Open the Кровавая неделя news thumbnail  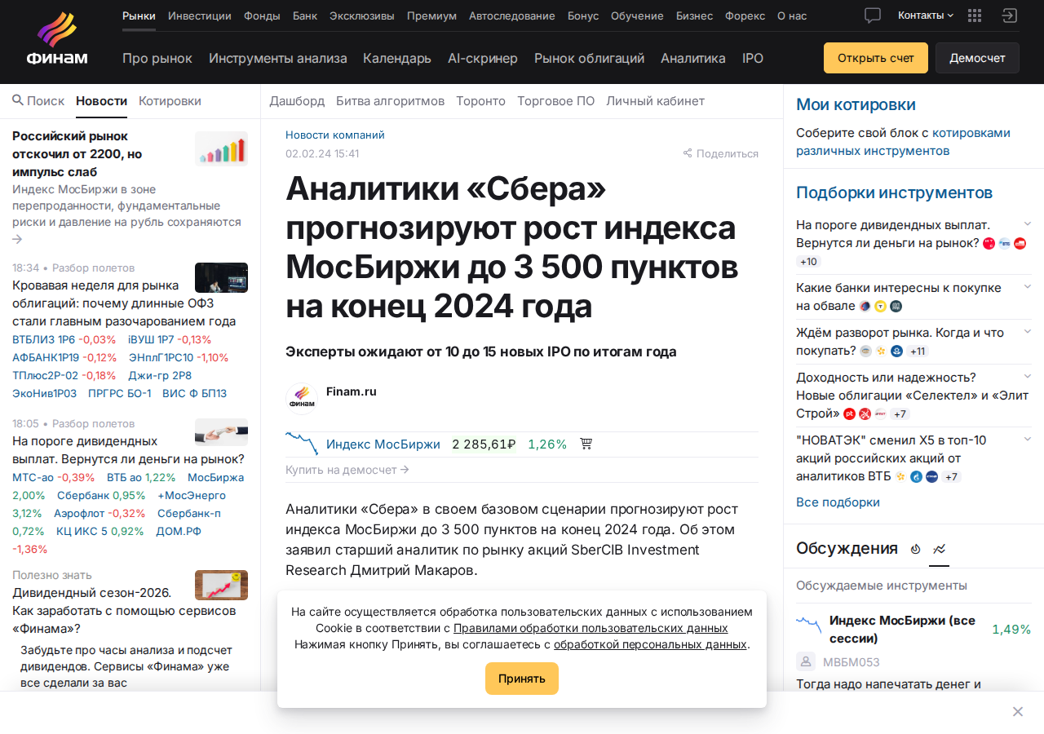(221, 277)
